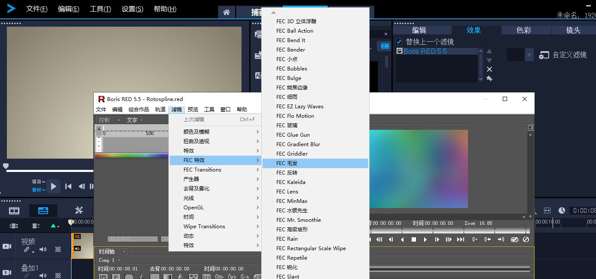Screen dimensions: 596x279
Task: Open the 编辑(E) menu in VideoStudio
Action: click(x=69, y=9)
